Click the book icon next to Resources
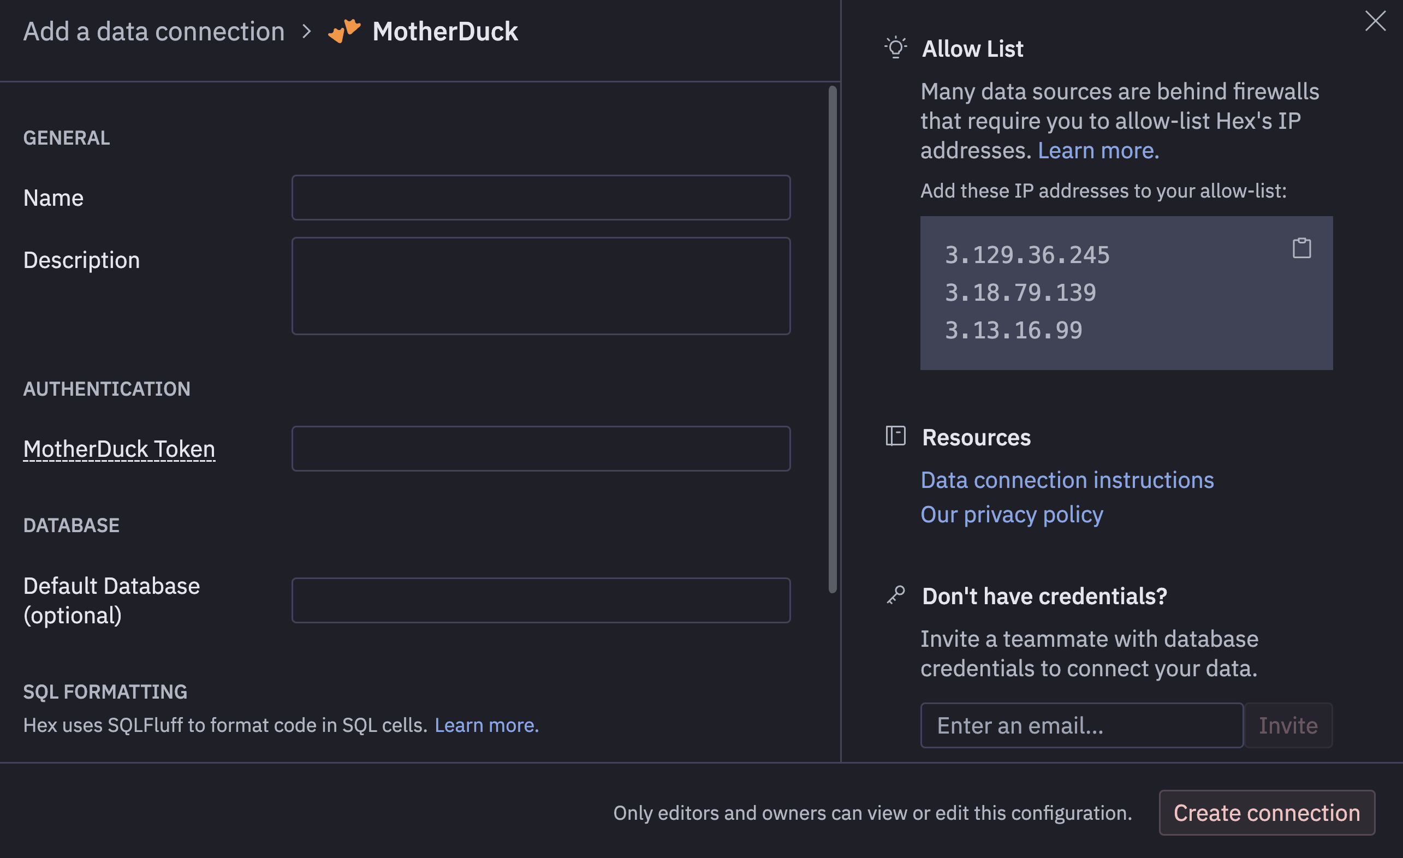Viewport: 1403px width, 858px height. pos(895,436)
